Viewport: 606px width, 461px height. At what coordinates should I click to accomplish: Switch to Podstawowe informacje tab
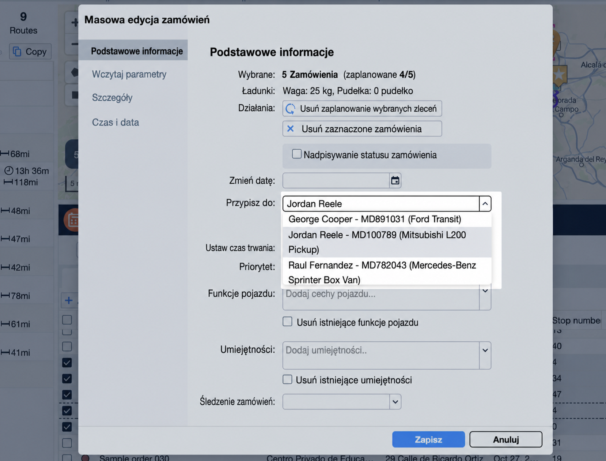133,51
